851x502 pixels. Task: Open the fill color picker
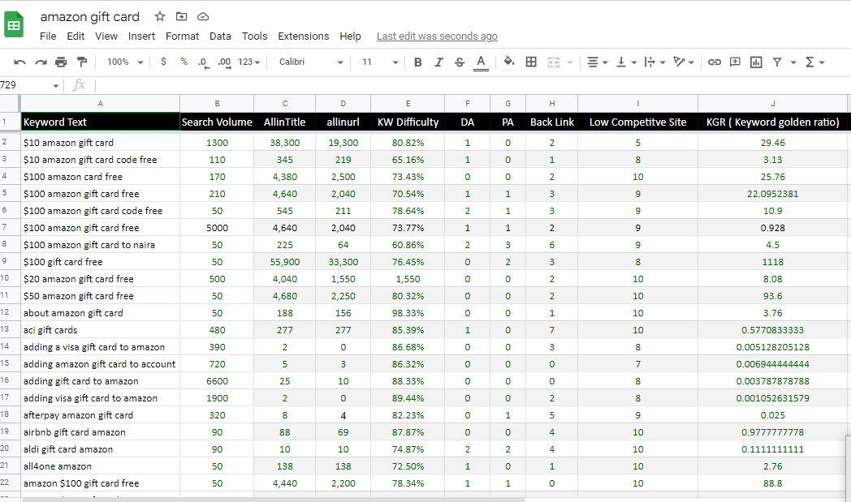509,62
